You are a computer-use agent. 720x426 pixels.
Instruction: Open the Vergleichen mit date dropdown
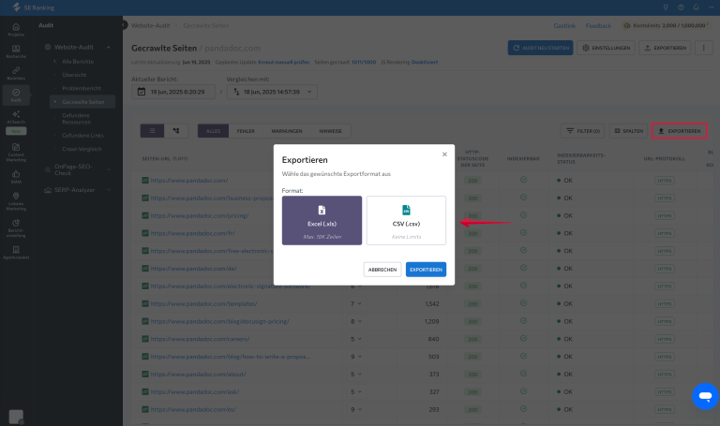click(272, 92)
